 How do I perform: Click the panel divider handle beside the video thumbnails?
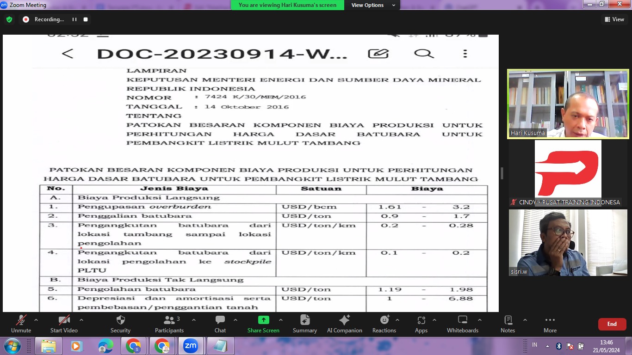502,173
